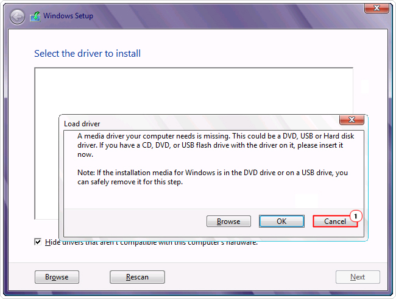The width and height of the screenshot is (396, 299).
Task: Click the Back arrow in Windows Setup
Action: (17, 16)
